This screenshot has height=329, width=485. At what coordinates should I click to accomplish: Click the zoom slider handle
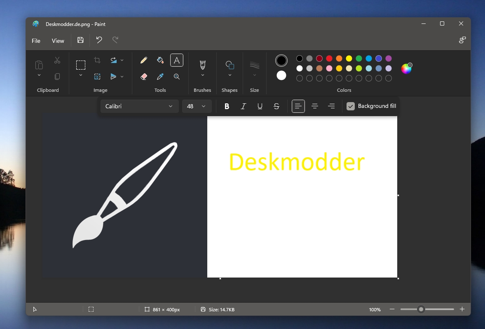click(x=421, y=309)
